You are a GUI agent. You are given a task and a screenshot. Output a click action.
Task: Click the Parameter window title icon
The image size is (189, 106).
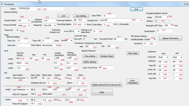(2, 4)
